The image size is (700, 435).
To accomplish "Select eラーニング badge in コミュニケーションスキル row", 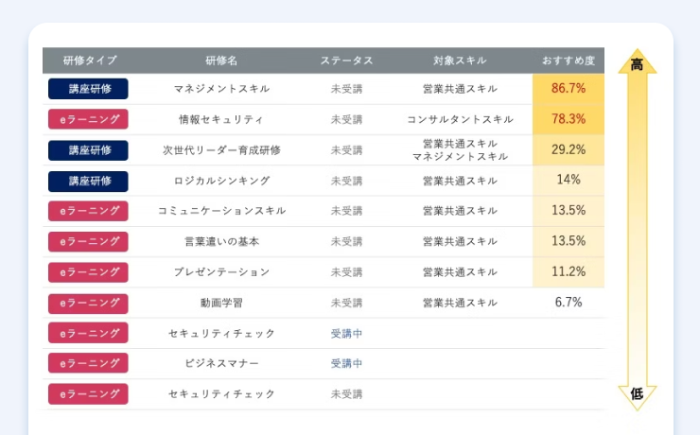I will click(x=88, y=211).
